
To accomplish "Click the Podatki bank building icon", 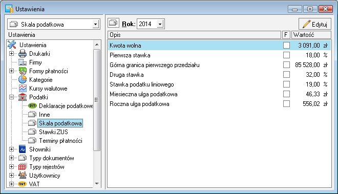I will pos(23,97).
